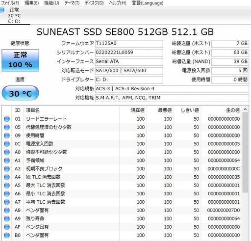This screenshot has height=241, width=251.
Task: Select the 修復不可能セクタ数 attribute name
Action: pos(46,152)
